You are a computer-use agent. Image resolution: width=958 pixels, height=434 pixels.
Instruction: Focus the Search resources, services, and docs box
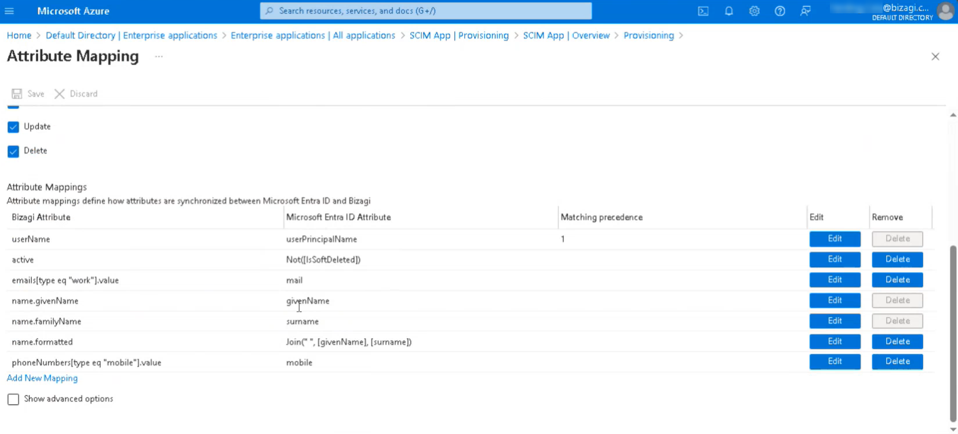[426, 11]
